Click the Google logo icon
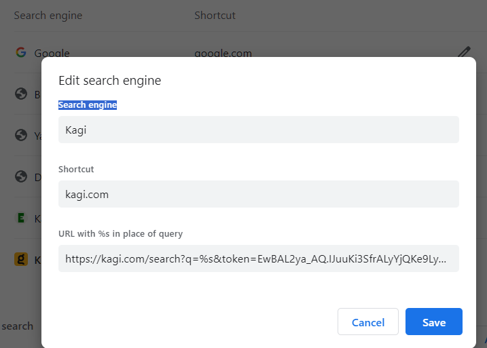The width and height of the screenshot is (487, 348). (x=21, y=52)
